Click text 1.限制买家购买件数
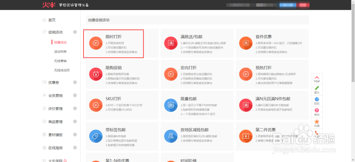 click(117, 74)
